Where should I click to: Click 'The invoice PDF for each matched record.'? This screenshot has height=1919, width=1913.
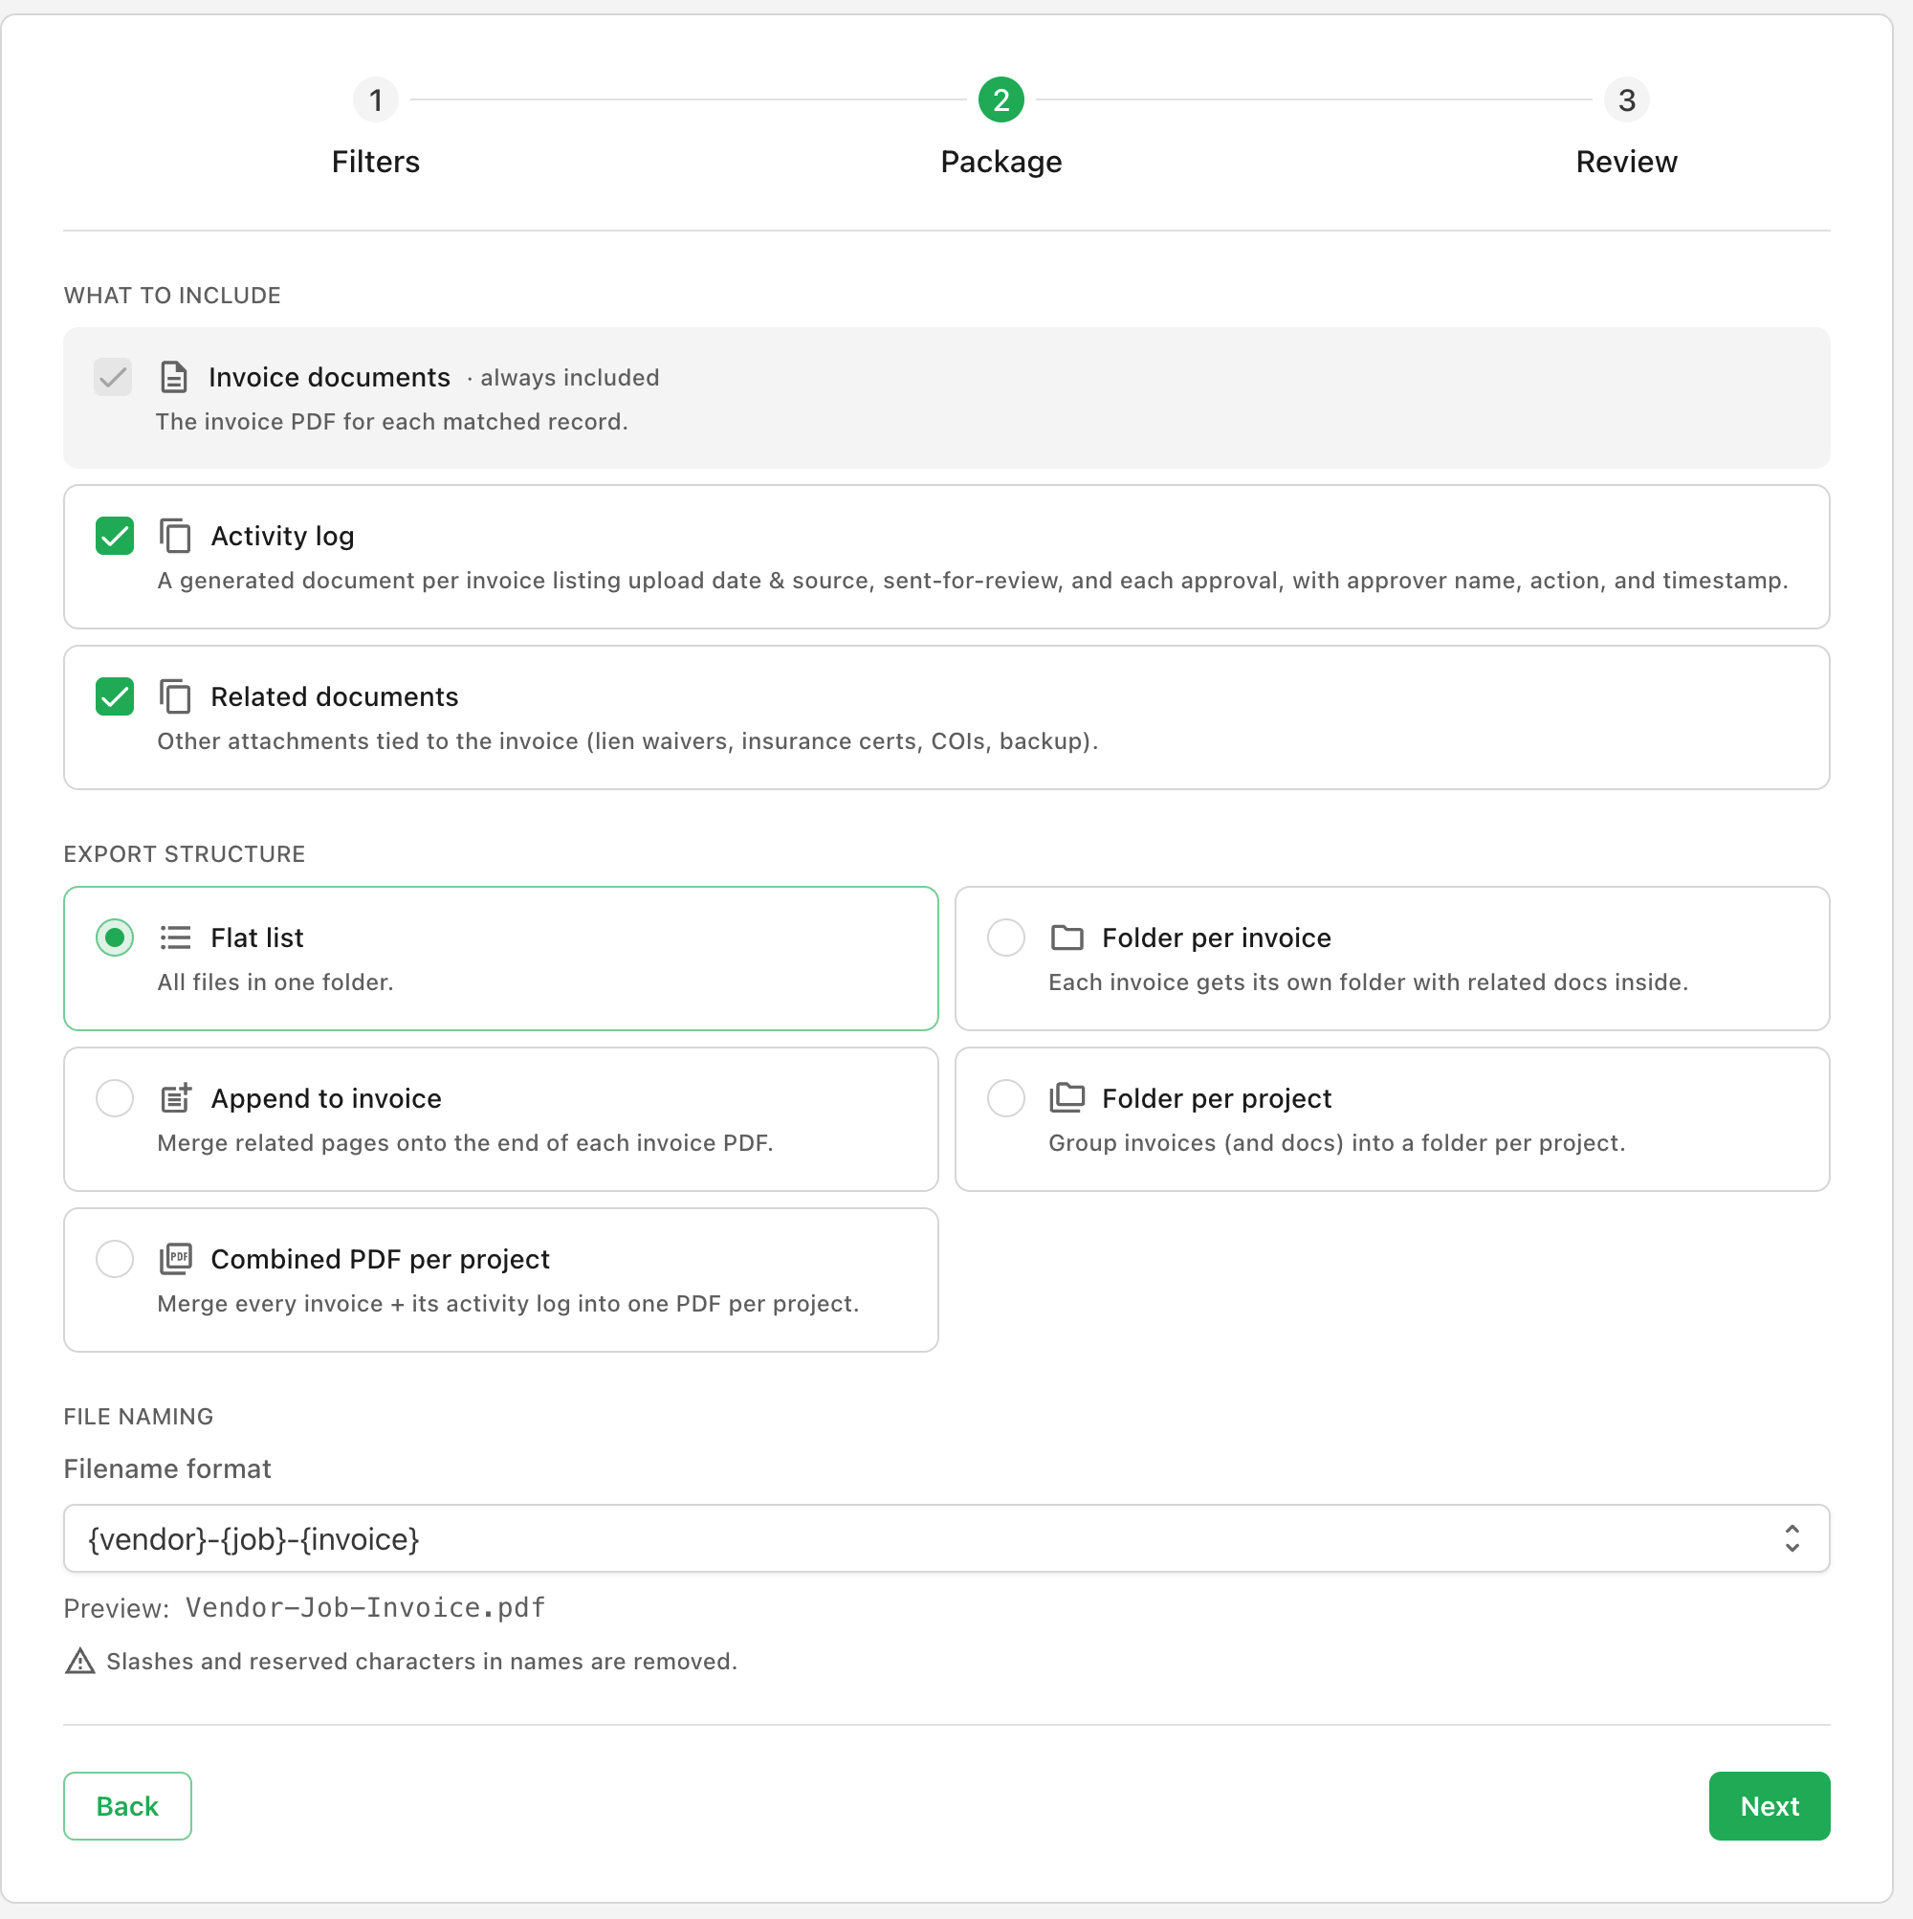tap(391, 421)
